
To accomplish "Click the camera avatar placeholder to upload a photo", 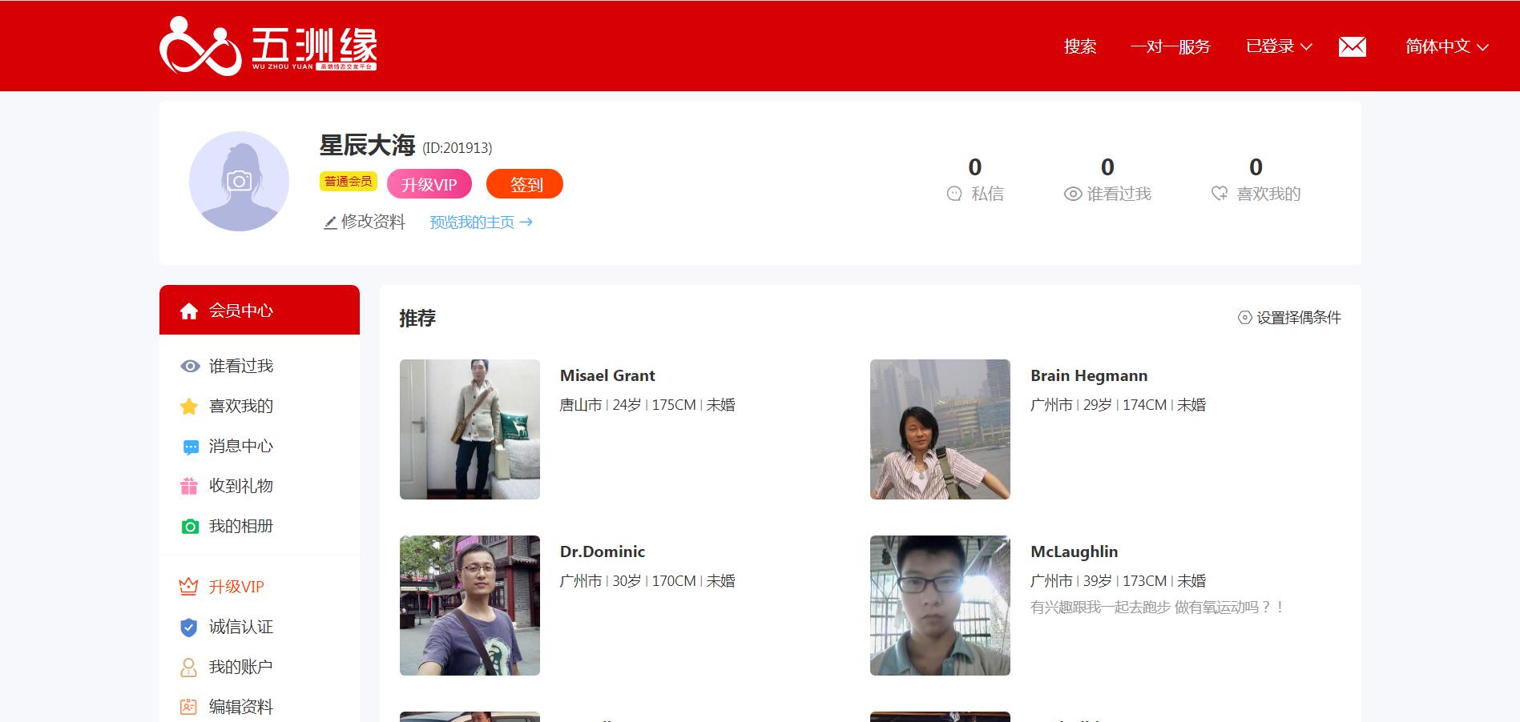I will click(239, 181).
